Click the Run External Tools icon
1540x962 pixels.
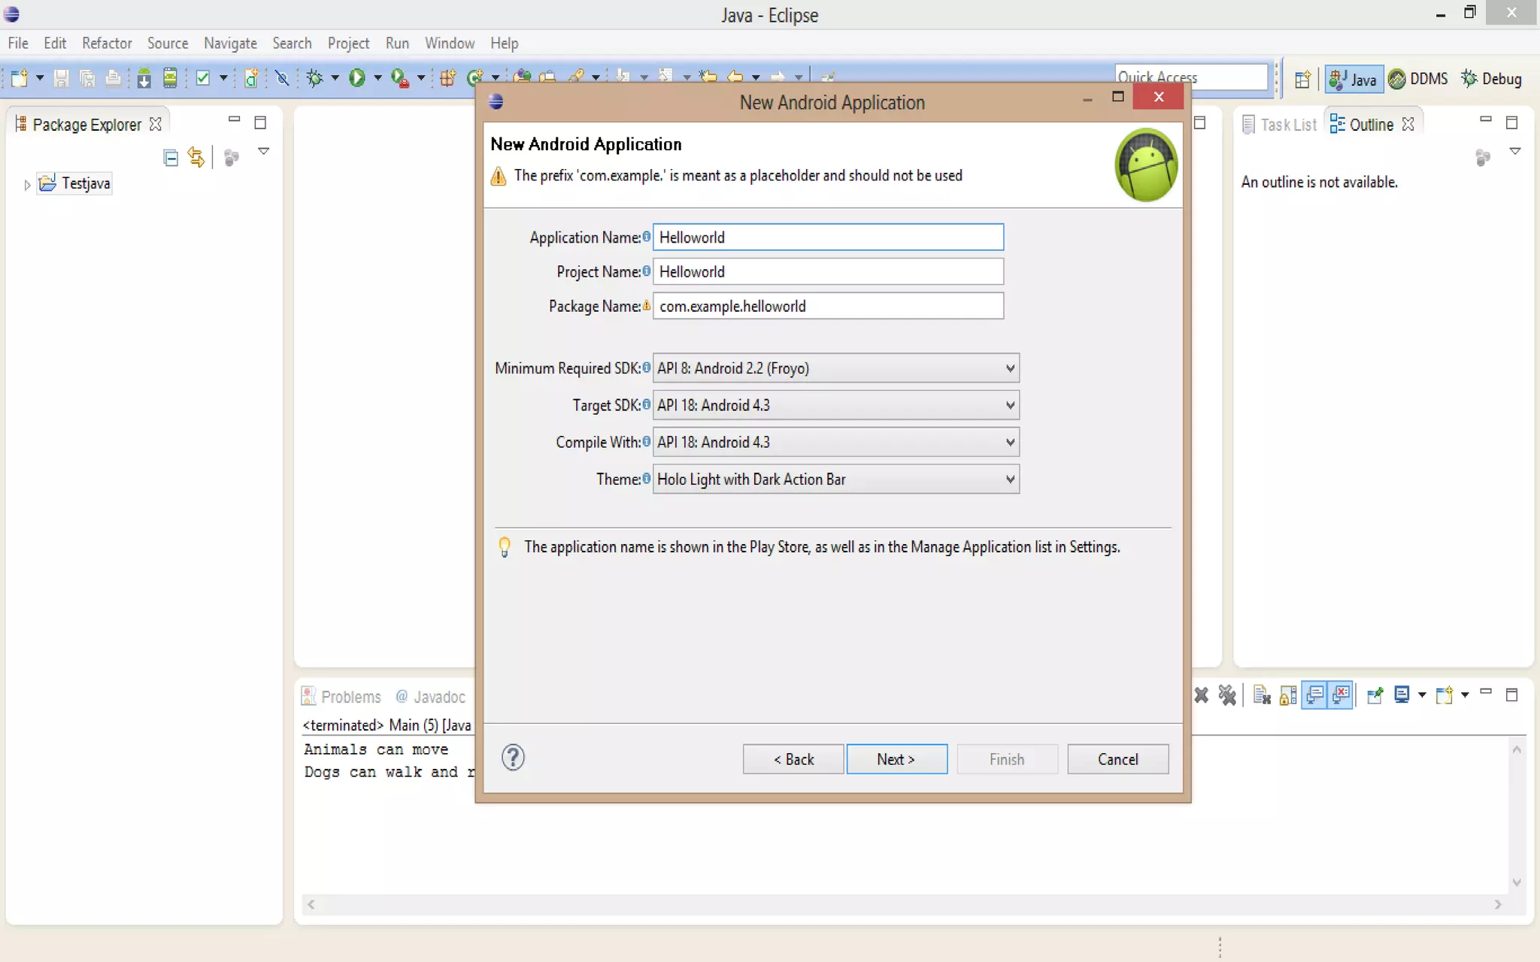pyautogui.click(x=400, y=77)
